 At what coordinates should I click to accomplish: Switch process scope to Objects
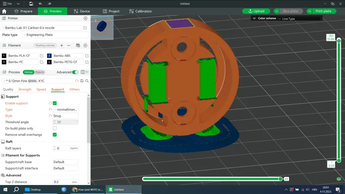pos(39,72)
